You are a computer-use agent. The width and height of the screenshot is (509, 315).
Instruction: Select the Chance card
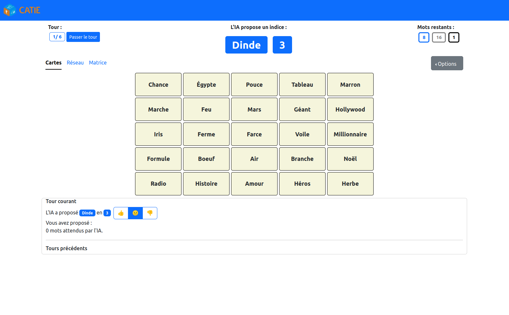click(158, 84)
